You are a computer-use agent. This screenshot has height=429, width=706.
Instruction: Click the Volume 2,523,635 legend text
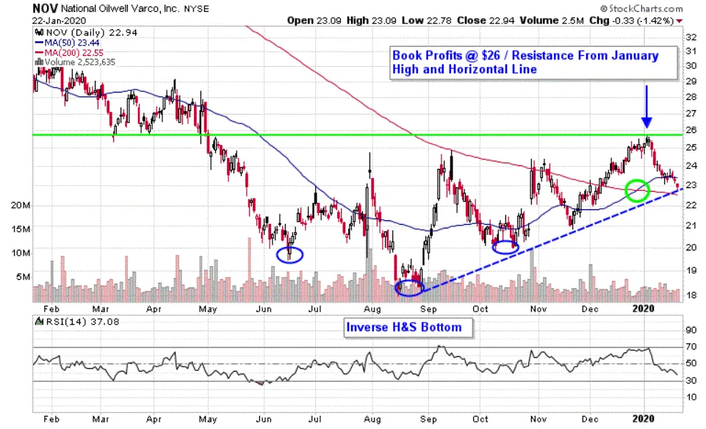click(x=79, y=62)
